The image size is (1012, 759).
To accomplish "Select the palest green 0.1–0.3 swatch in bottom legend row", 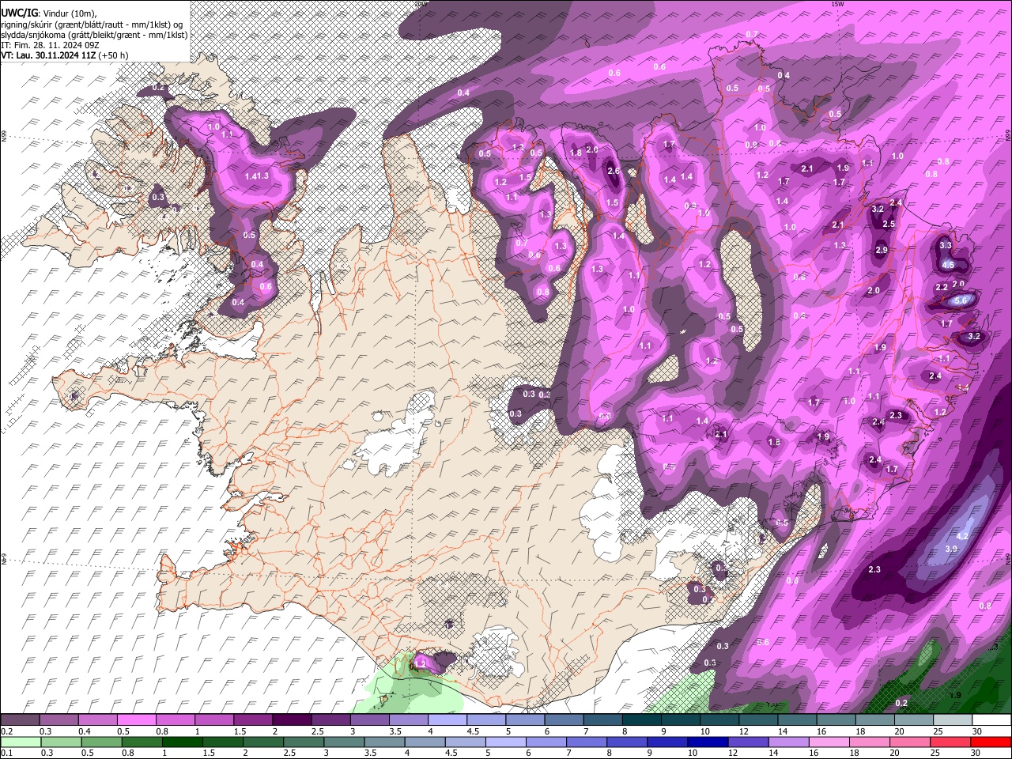I will tap(21, 742).
